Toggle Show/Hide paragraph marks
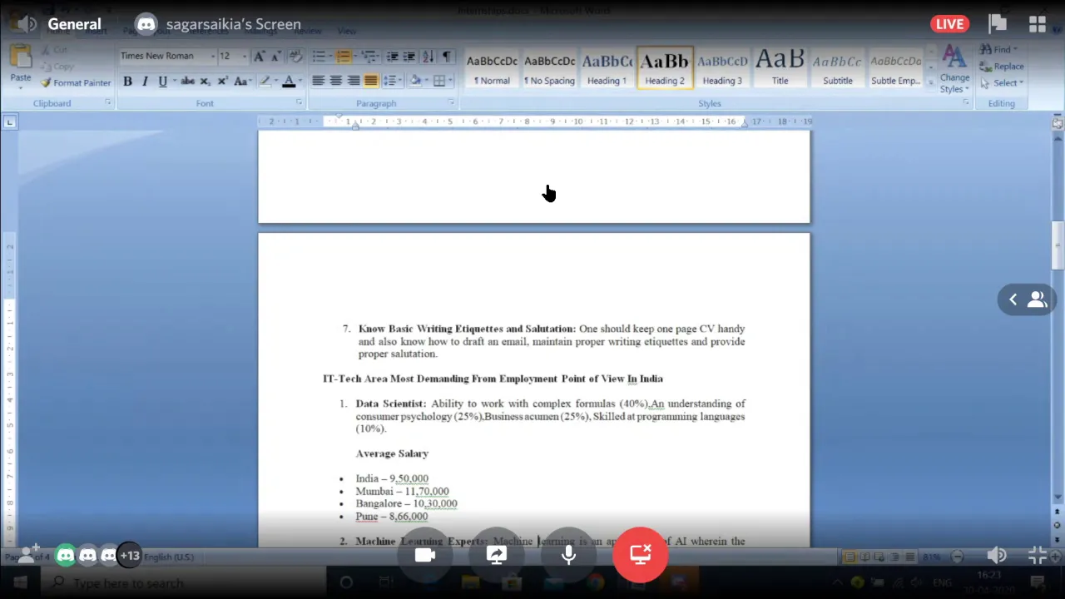This screenshot has height=599, width=1065. coord(447,56)
